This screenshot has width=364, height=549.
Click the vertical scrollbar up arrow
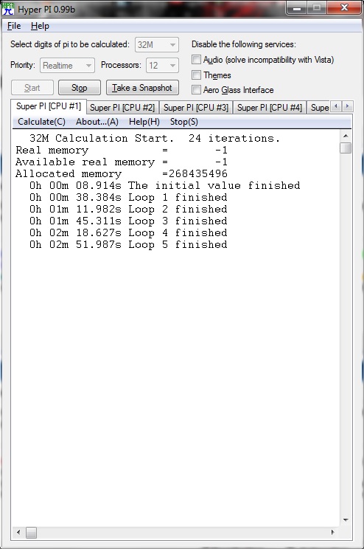click(346, 136)
